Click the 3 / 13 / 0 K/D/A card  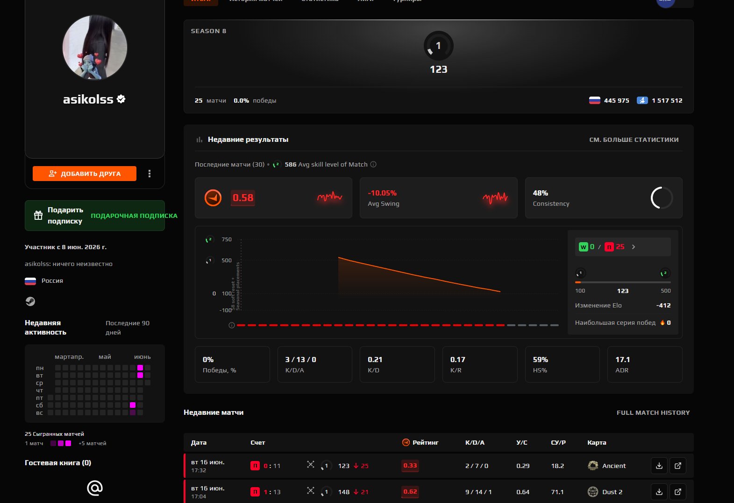[314, 364]
